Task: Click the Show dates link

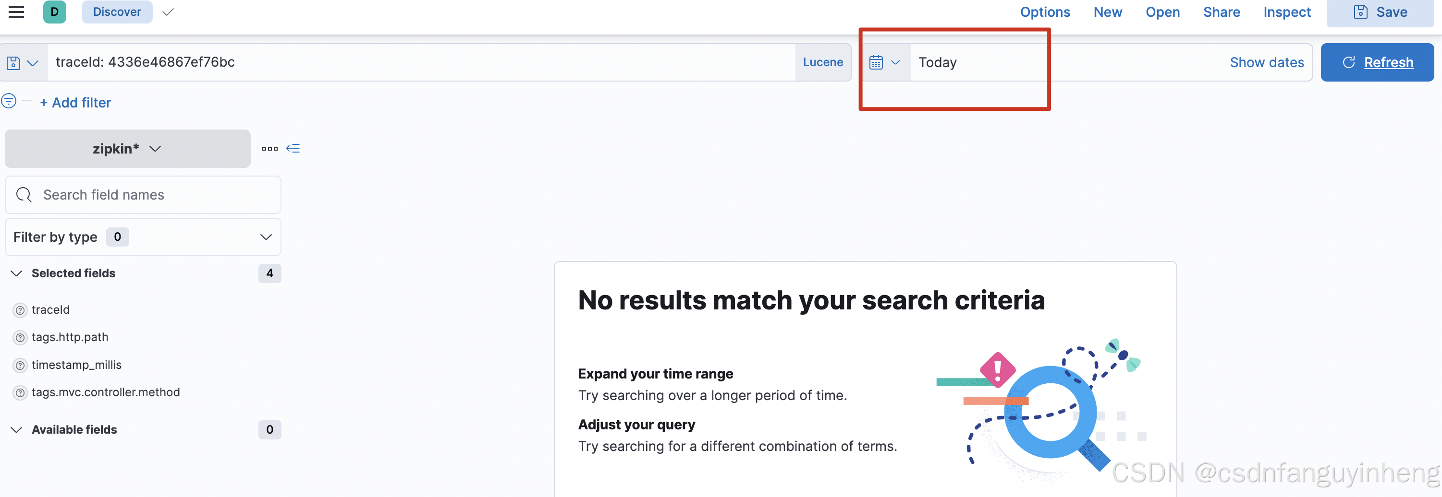Action: pos(1267,63)
